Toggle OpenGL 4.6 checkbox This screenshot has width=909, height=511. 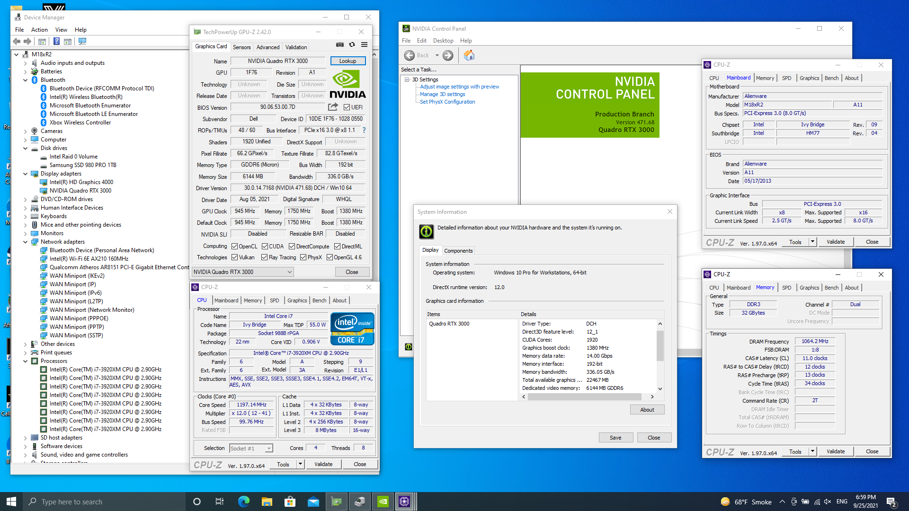click(x=330, y=257)
